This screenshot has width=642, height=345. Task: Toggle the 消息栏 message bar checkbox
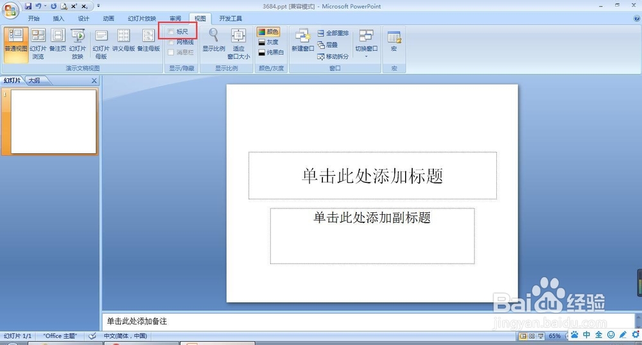pyautogui.click(x=171, y=53)
